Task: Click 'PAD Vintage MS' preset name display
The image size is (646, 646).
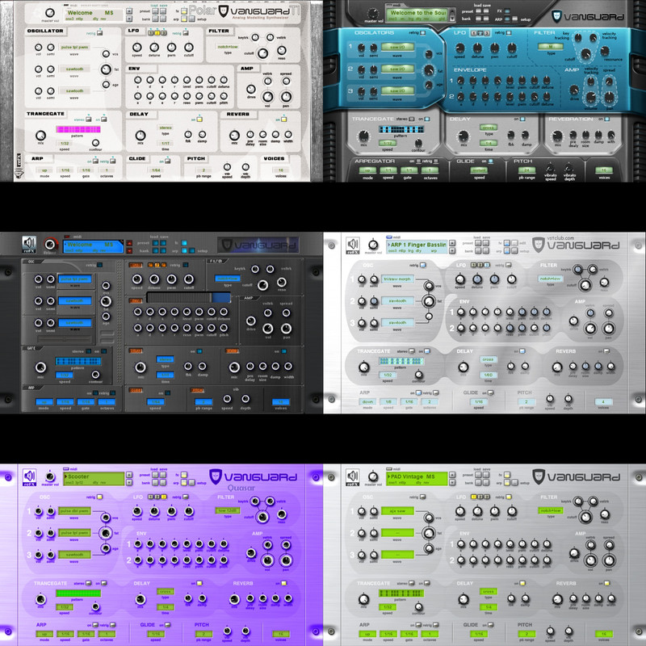Action: pos(417,479)
